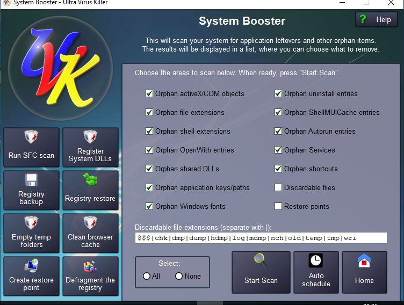Empty temp folders now
The image size is (404, 305).
[32, 234]
